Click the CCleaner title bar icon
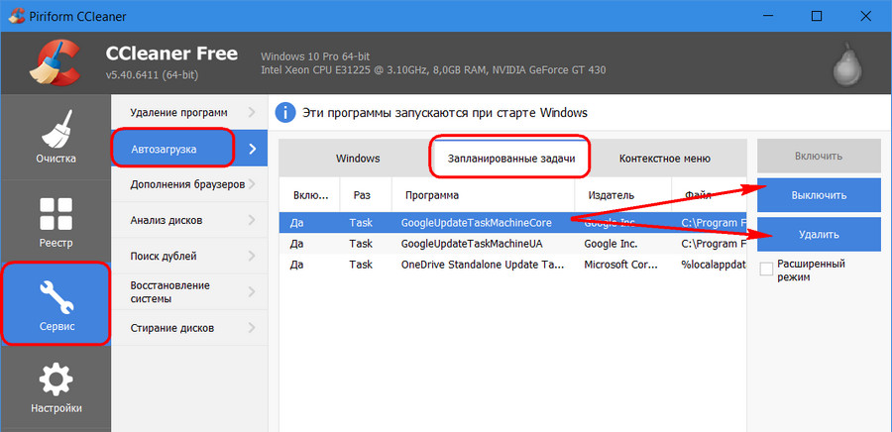Screen dimensions: 892x432 pyautogui.click(x=17, y=16)
